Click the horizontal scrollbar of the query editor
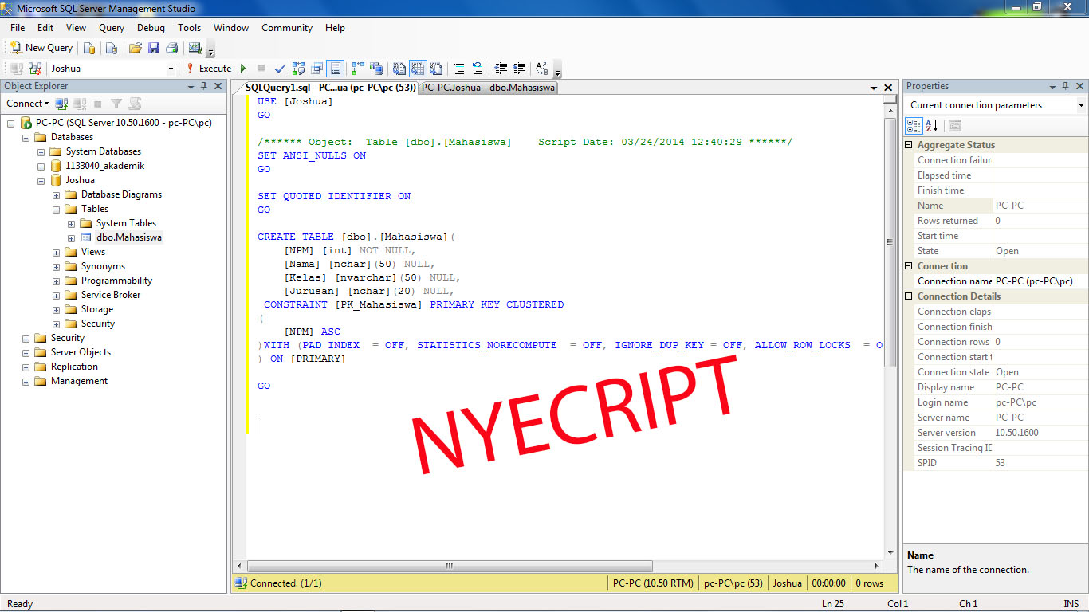The width and height of the screenshot is (1089, 612). [448, 566]
